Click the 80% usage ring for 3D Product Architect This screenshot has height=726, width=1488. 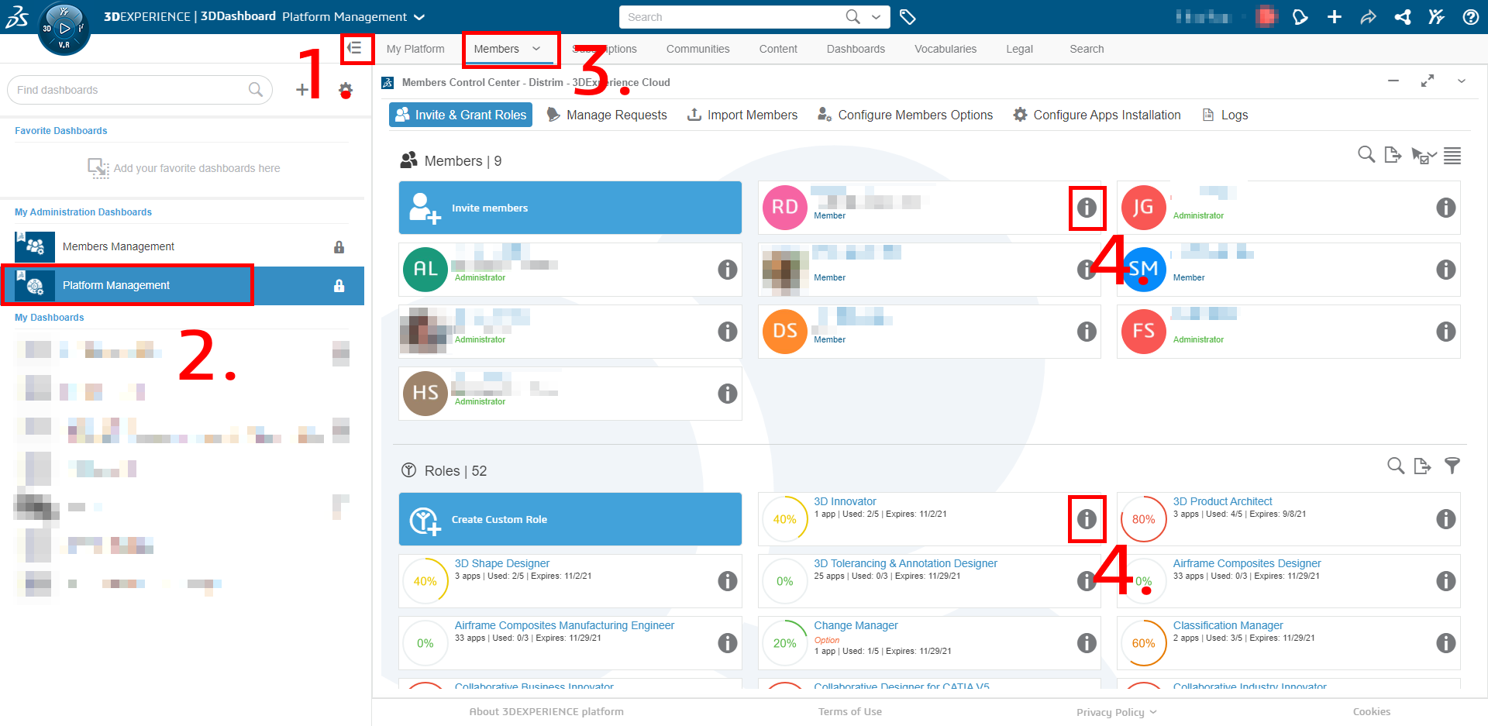(x=1143, y=519)
